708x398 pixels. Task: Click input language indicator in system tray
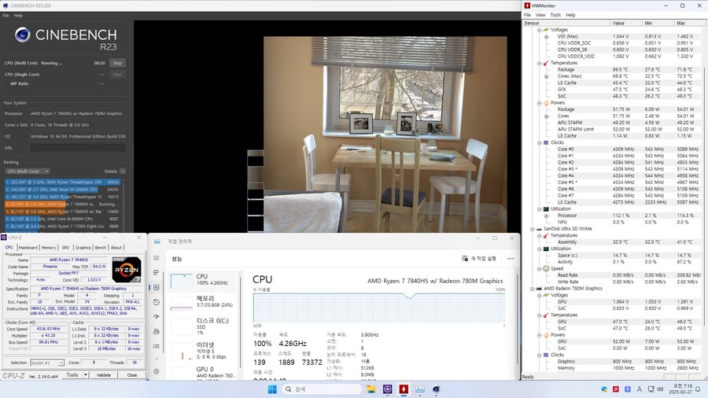click(x=639, y=389)
